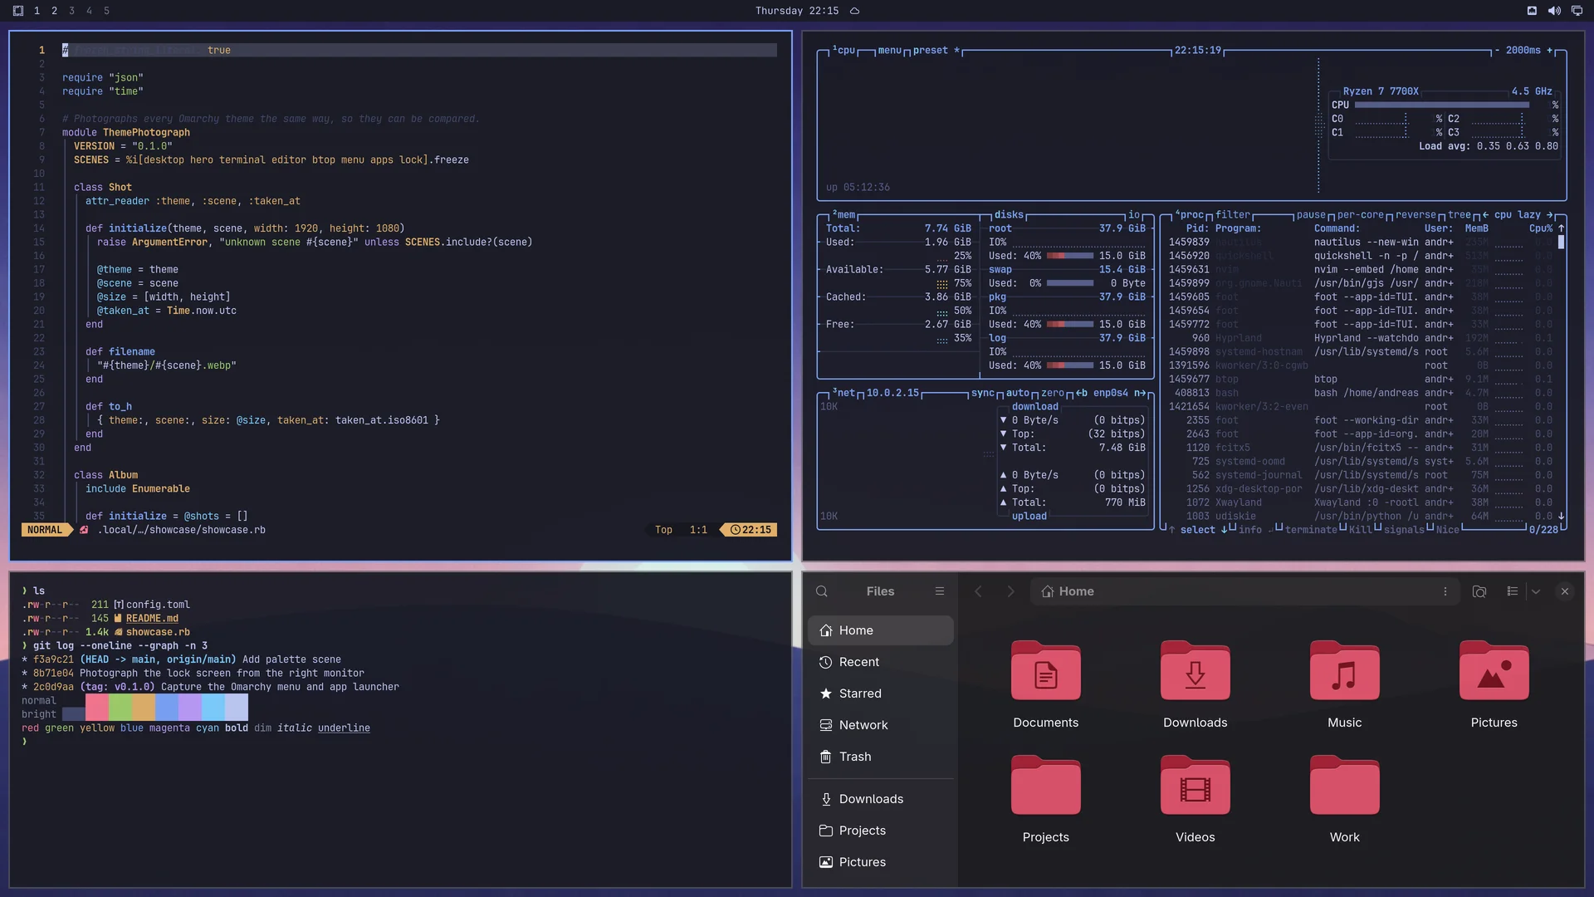The image size is (1594, 897).
Task: Toggle pause in the btop proc panel
Action: 1311,215
